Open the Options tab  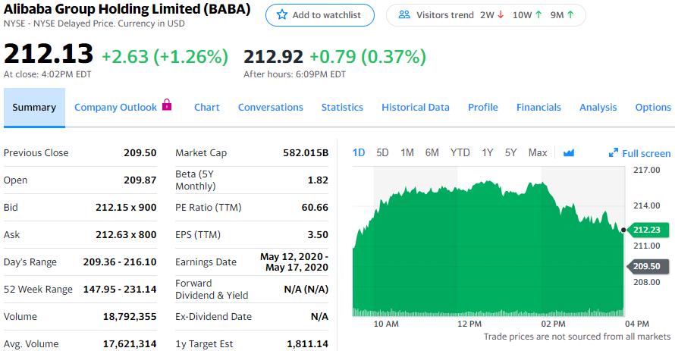[x=652, y=108]
